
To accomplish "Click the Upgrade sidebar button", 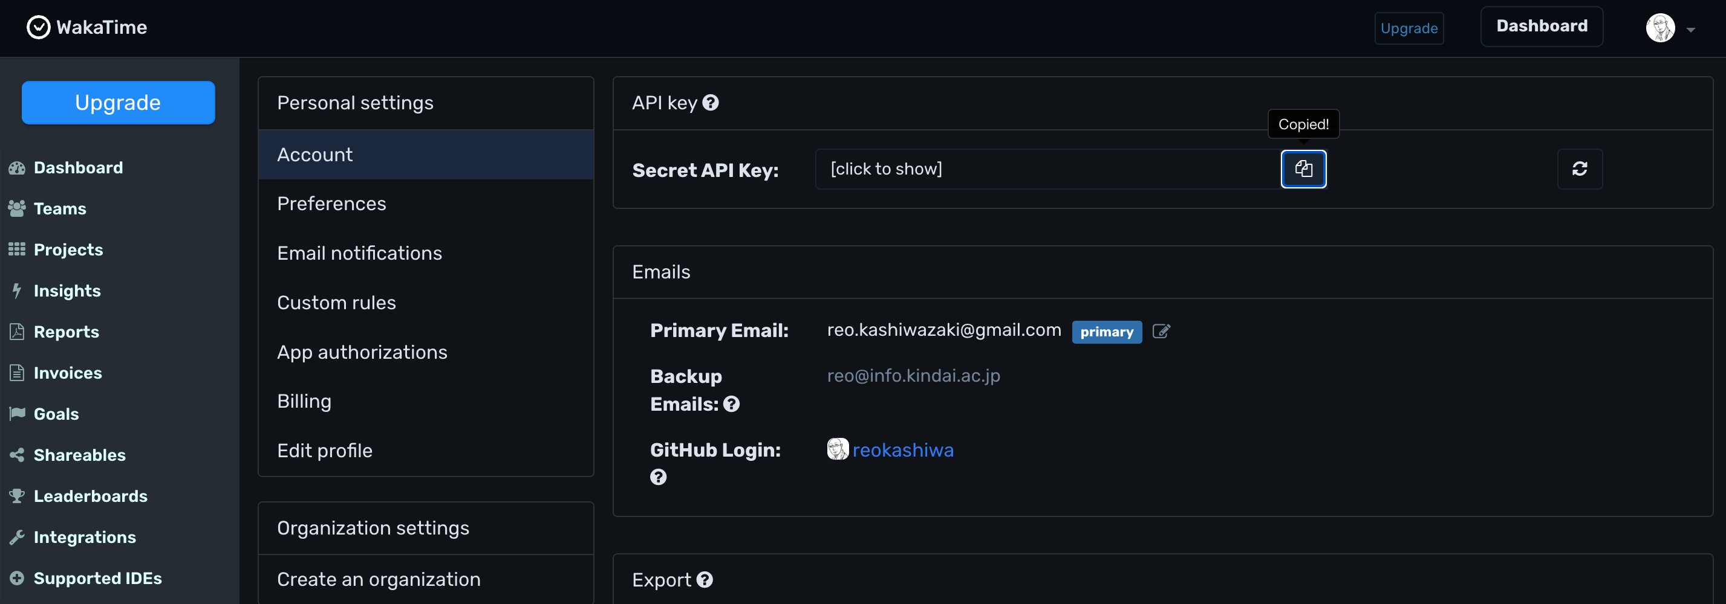I will click(x=118, y=102).
